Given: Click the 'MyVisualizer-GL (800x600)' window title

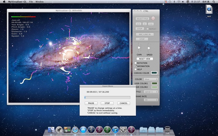Looking at the screenshot, I should coord(69,10).
